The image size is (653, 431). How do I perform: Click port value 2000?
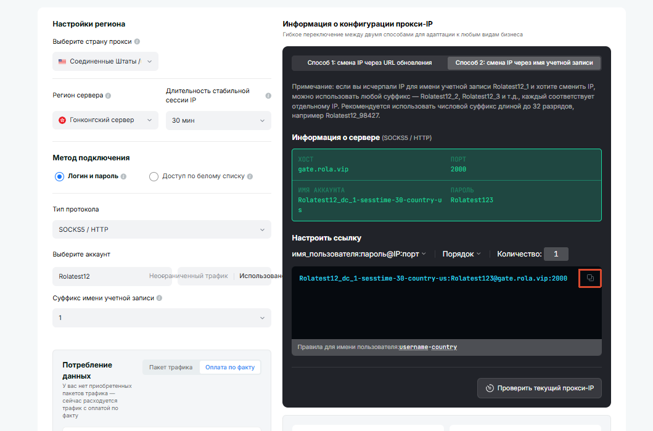458,169
